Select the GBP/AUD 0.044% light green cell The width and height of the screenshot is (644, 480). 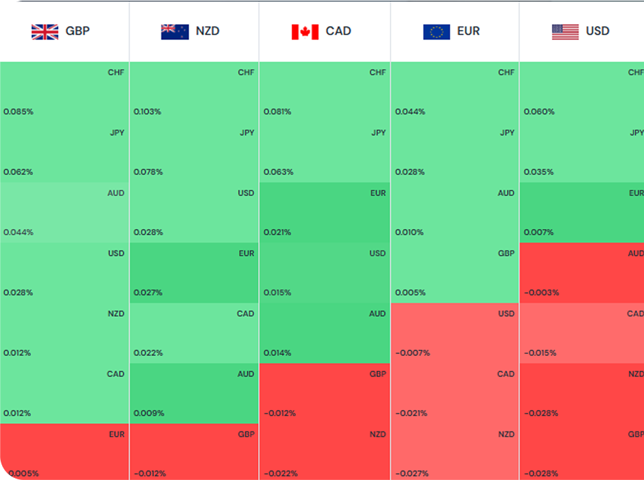[65, 213]
